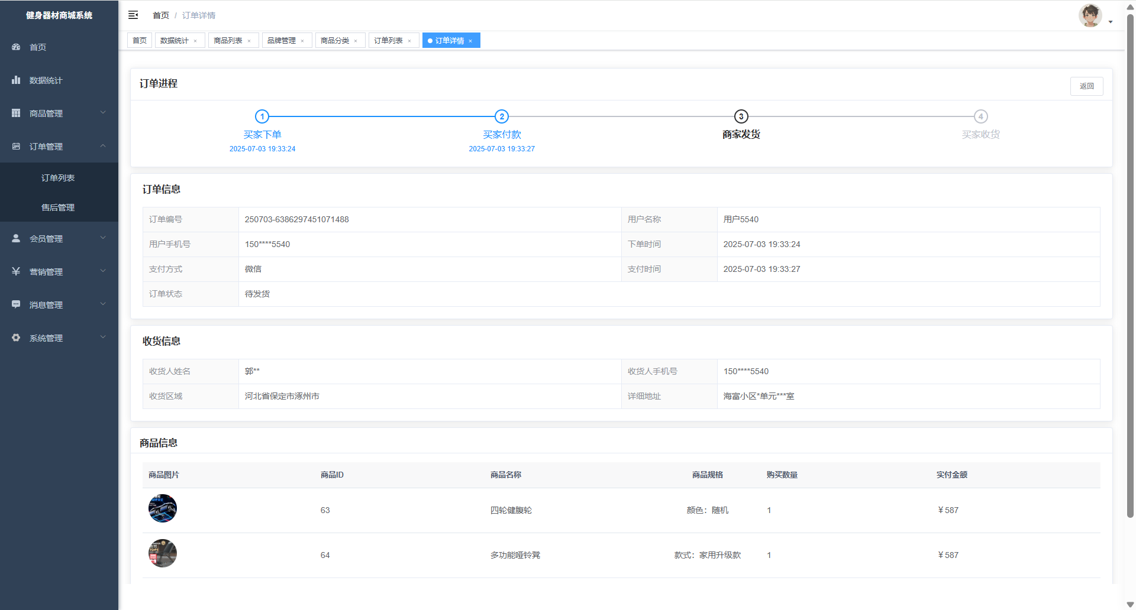Expand the 商品管理 submenu chevron
1136x610 pixels.
pyautogui.click(x=103, y=113)
